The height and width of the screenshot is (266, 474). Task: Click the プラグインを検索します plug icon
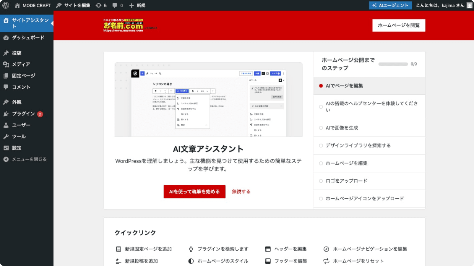191,249
